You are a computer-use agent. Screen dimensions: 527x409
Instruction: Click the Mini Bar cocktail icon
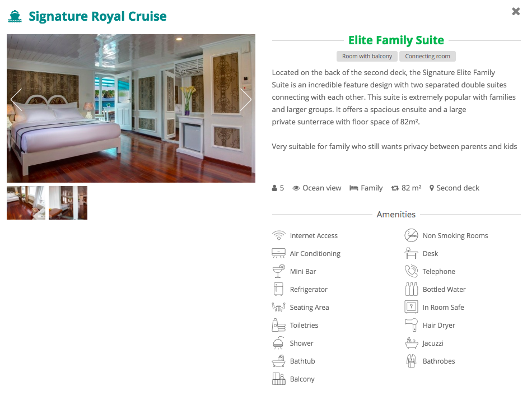pos(278,271)
